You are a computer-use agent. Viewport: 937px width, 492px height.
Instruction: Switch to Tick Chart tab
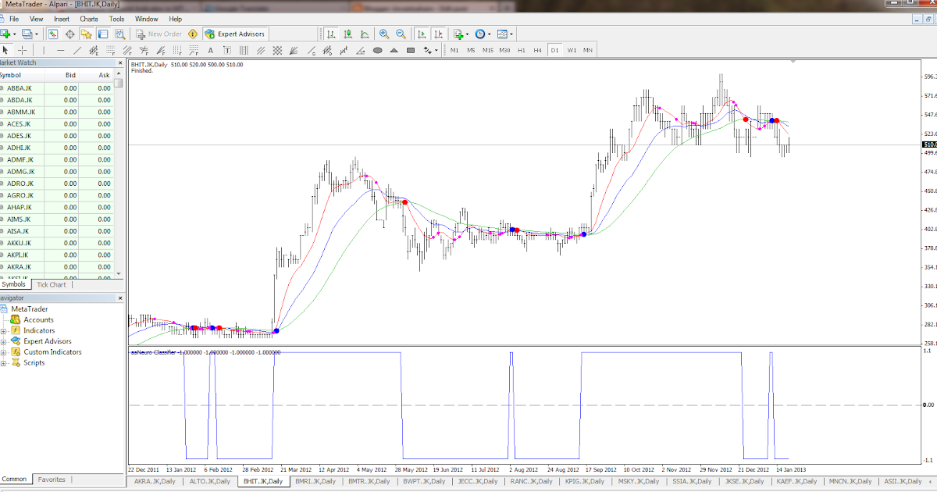(52, 284)
